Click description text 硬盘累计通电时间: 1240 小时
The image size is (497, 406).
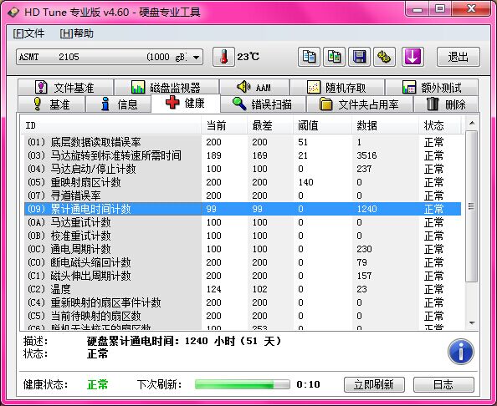[161, 341]
